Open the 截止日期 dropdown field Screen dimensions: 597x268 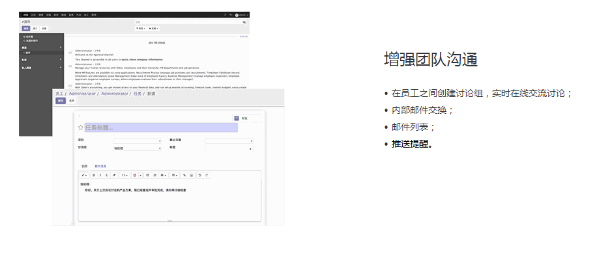(x=229, y=141)
